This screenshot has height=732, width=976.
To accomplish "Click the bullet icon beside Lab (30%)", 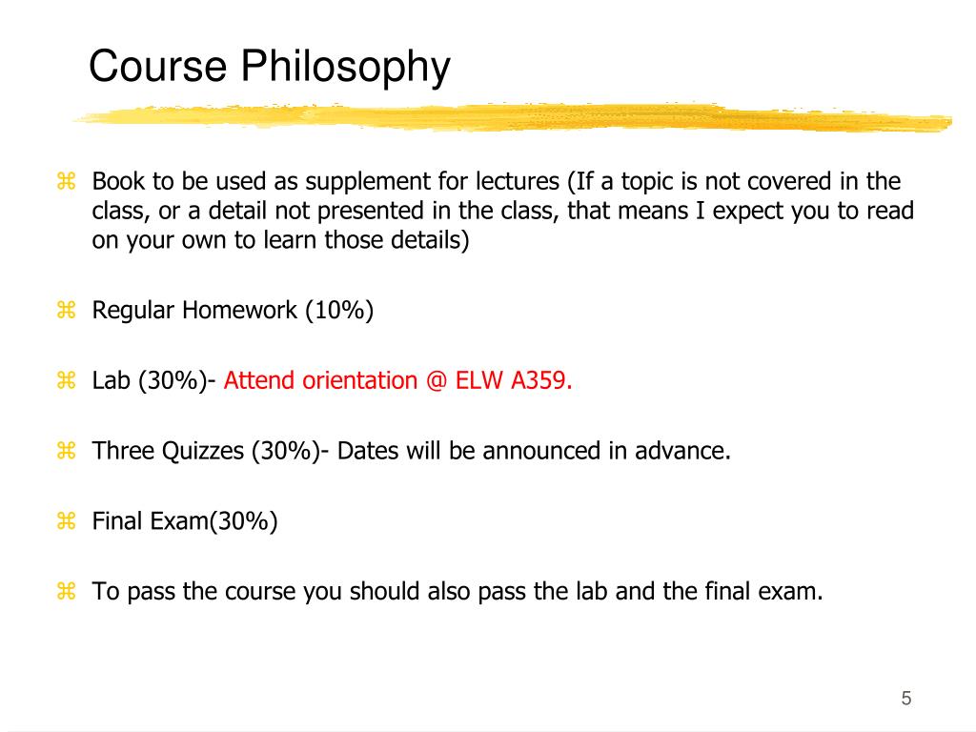I will click(66, 379).
